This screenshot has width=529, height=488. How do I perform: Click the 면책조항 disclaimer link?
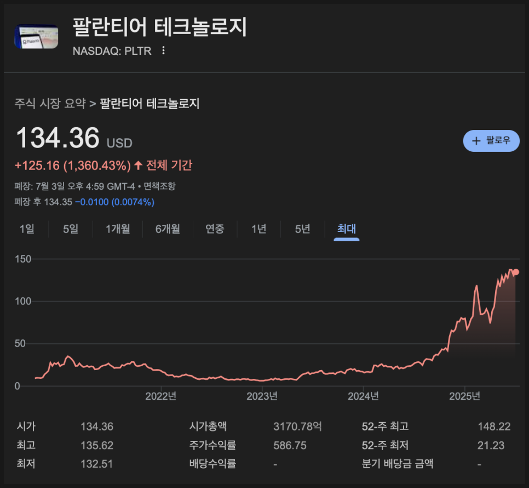159,186
